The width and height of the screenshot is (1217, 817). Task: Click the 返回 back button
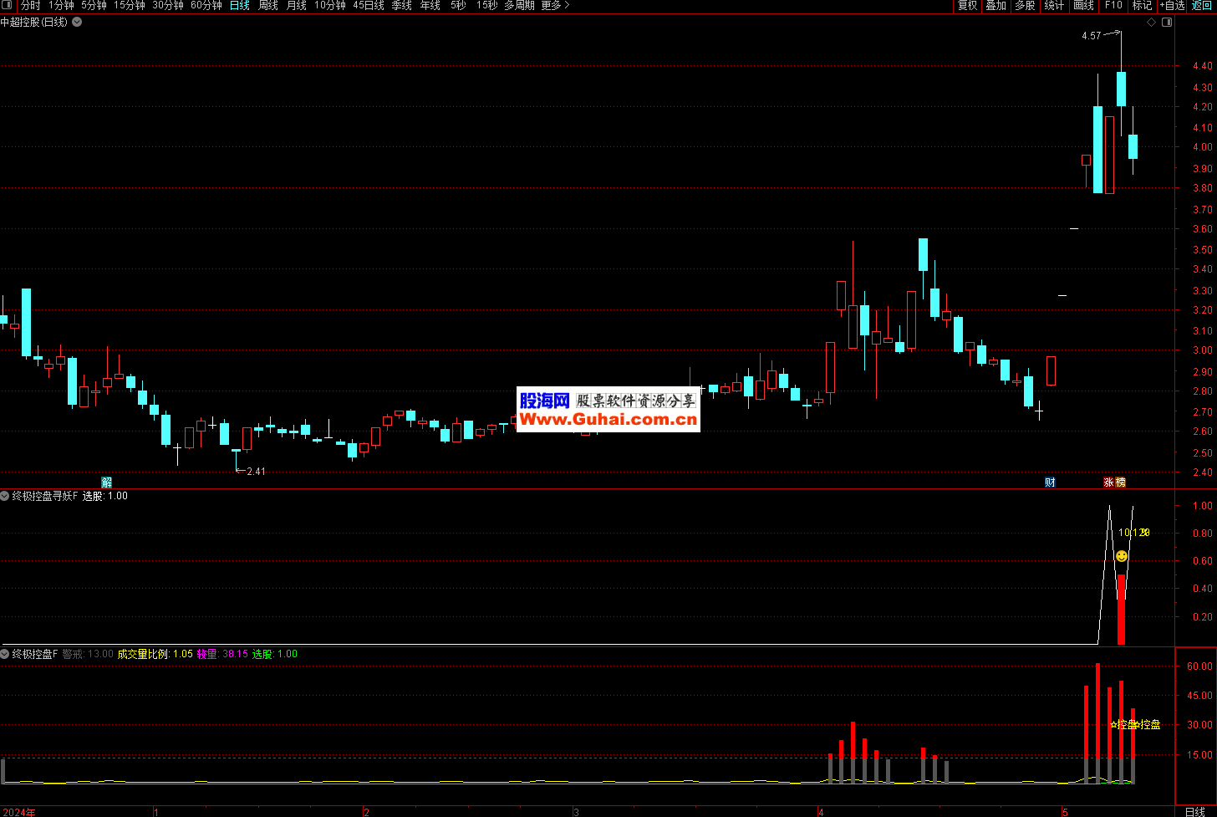[x=1201, y=6]
